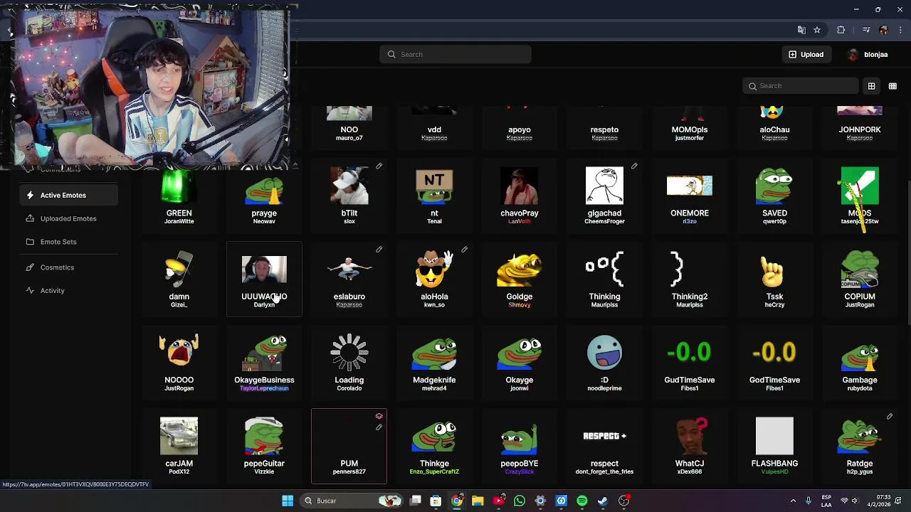The height and width of the screenshot is (512, 911).
Task: Click the pencil edit icon on bTilt emote
Action: pyautogui.click(x=379, y=166)
